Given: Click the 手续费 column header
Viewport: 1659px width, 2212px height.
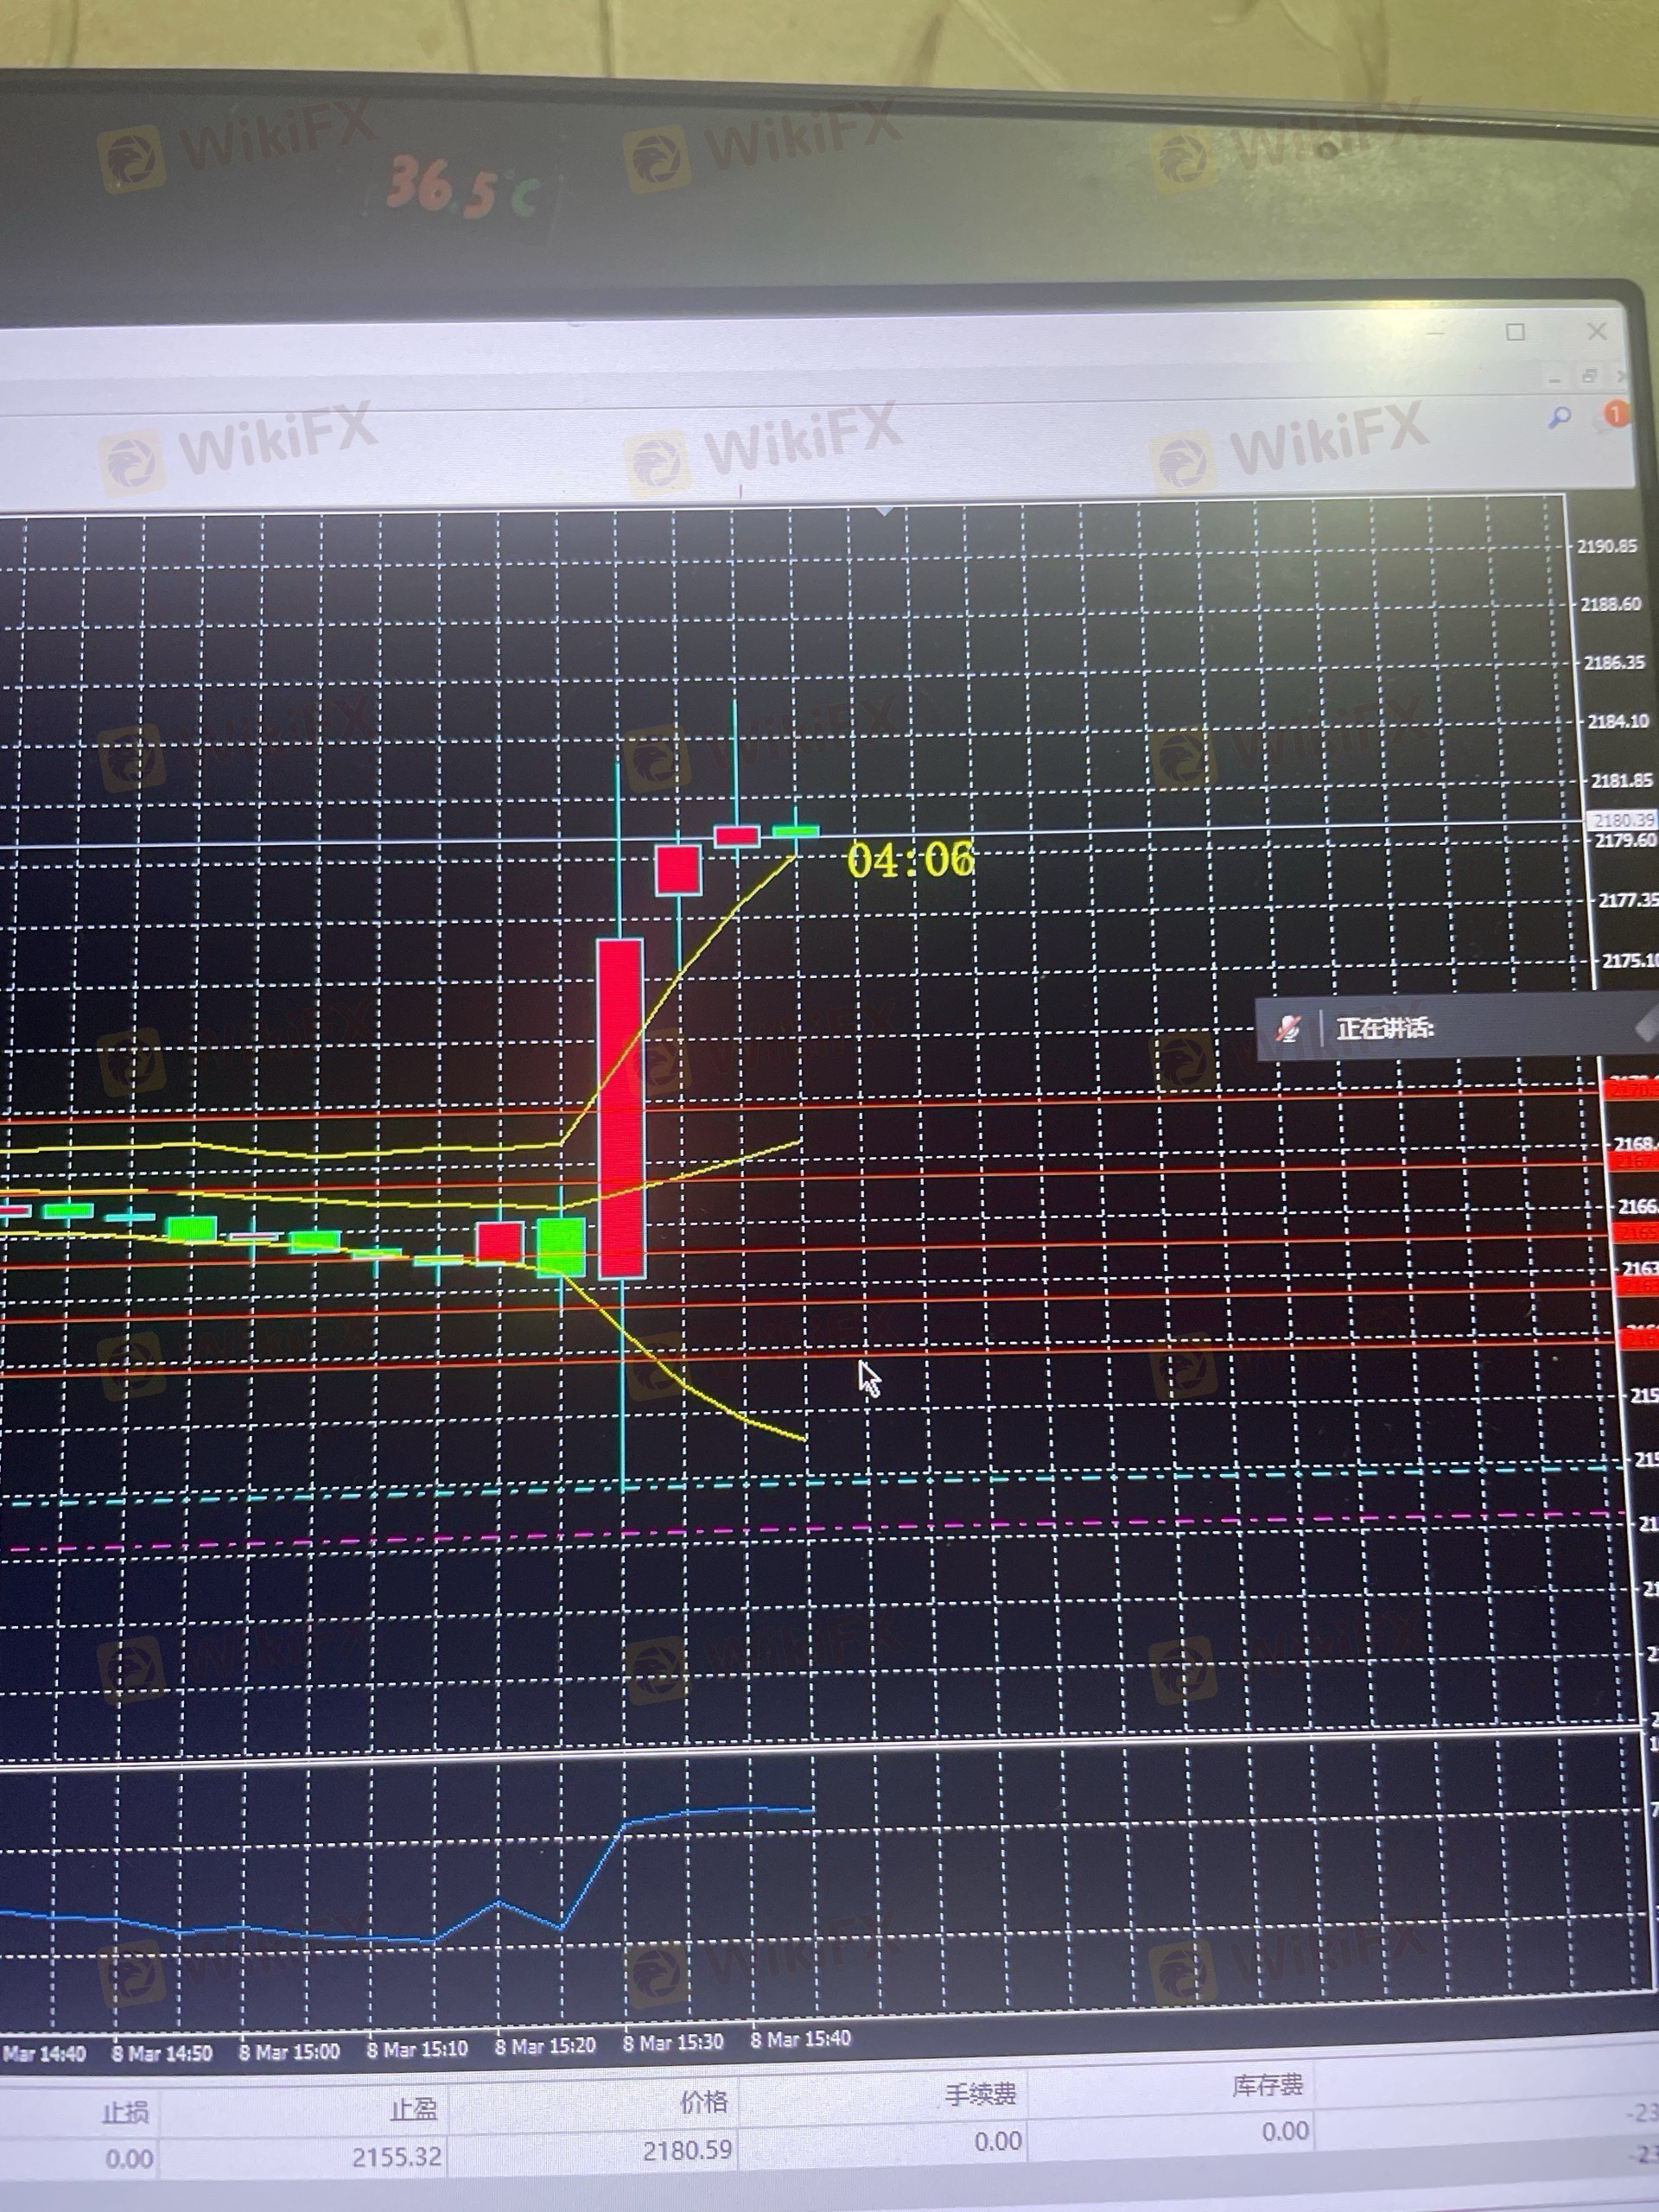Looking at the screenshot, I should pyautogui.click(x=980, y=2094).
